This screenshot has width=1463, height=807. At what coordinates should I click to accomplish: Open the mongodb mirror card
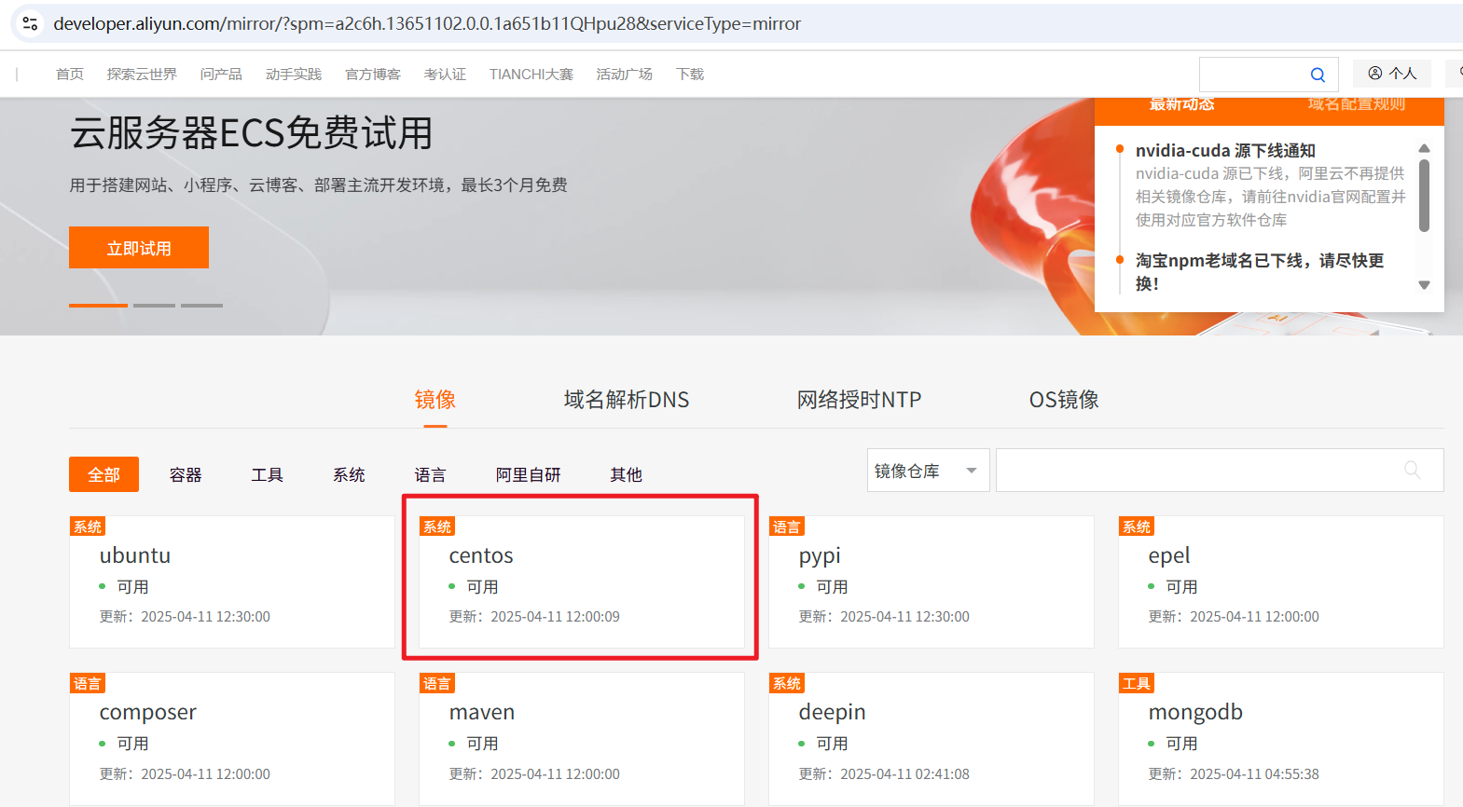coord(1281,738)
